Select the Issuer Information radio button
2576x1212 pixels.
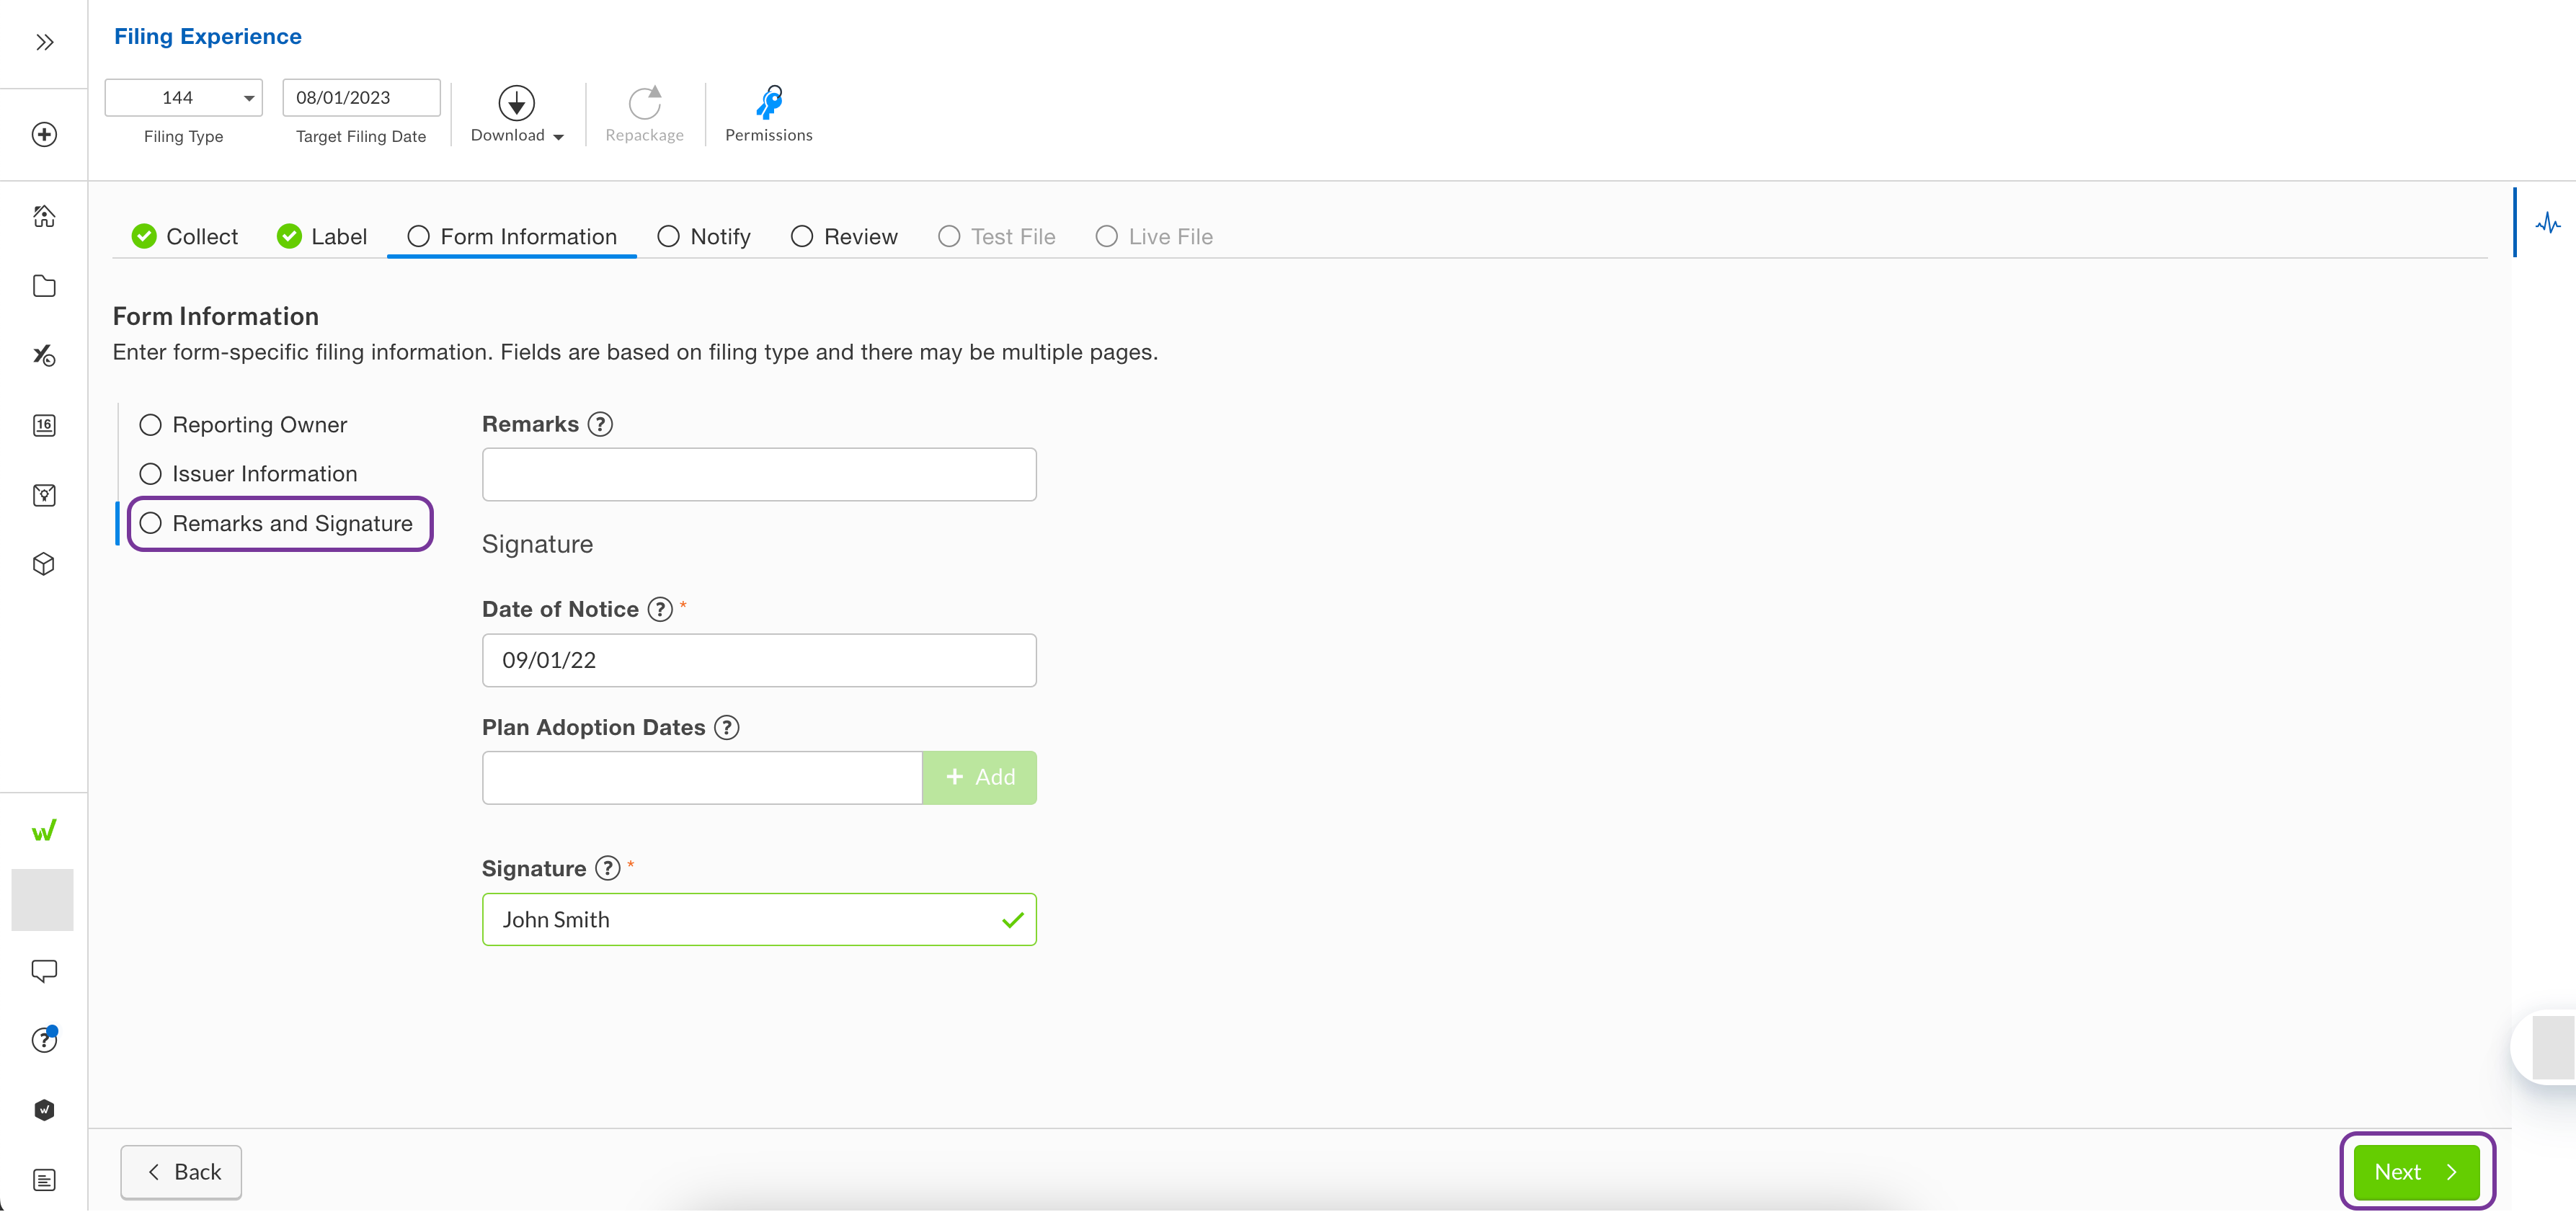[x=151, y=473]
